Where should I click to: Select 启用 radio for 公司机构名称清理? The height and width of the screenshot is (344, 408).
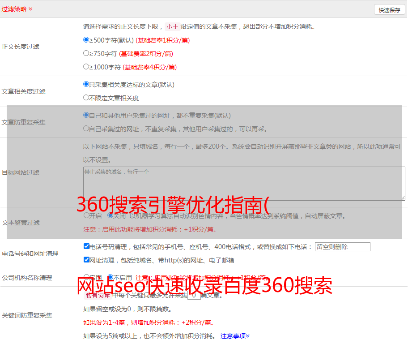pos(86,277)
